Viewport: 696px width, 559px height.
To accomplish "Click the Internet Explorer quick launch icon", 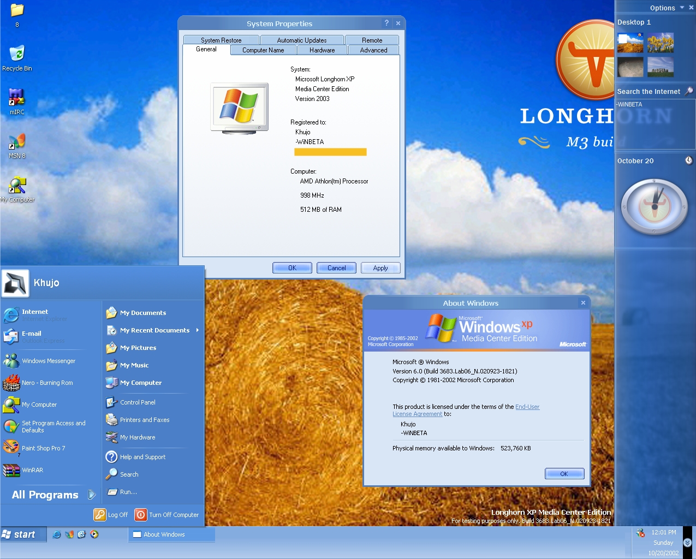I will [57, 534].
